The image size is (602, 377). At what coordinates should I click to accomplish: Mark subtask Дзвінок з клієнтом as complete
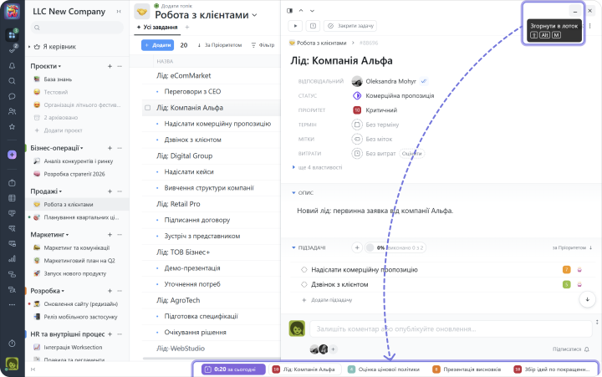[x=304, y=284]
